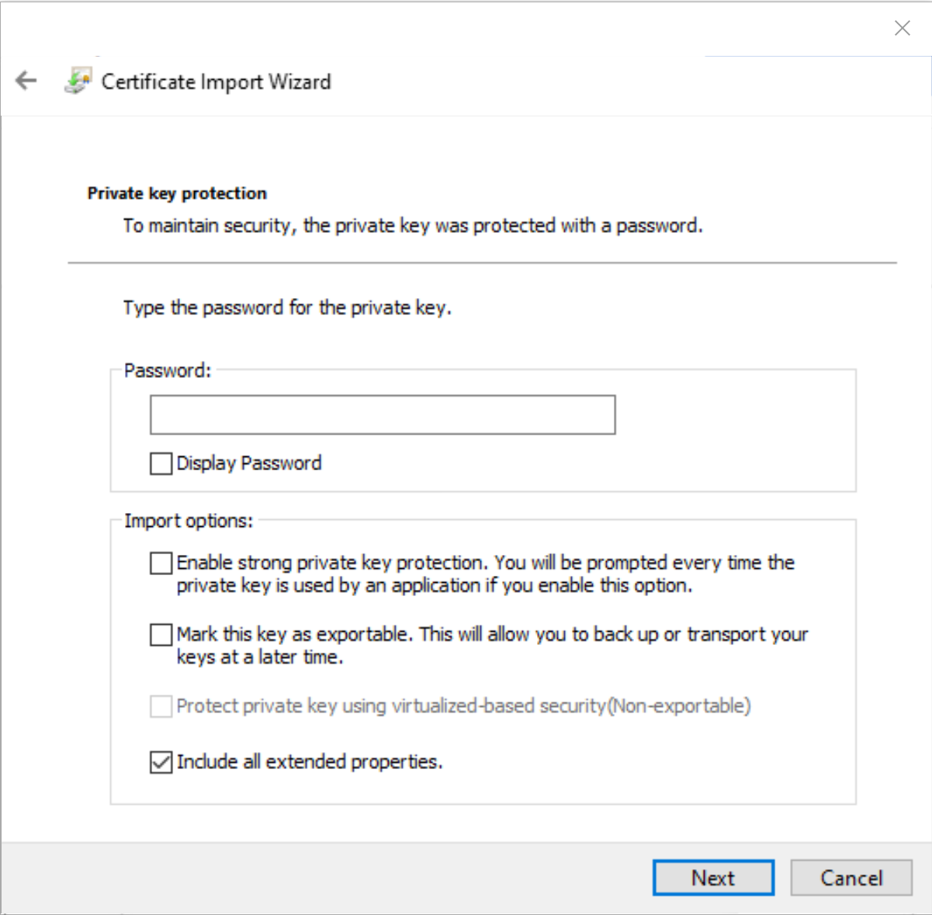Click the Certificate Import Wizard title text
This screenshot has width=932, height=915.
(216, 81)
